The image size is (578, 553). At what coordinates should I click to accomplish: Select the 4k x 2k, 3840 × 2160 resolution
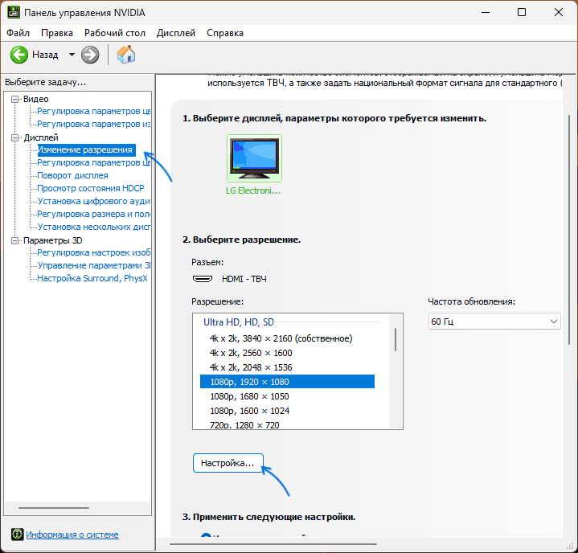tap(281, 338)
